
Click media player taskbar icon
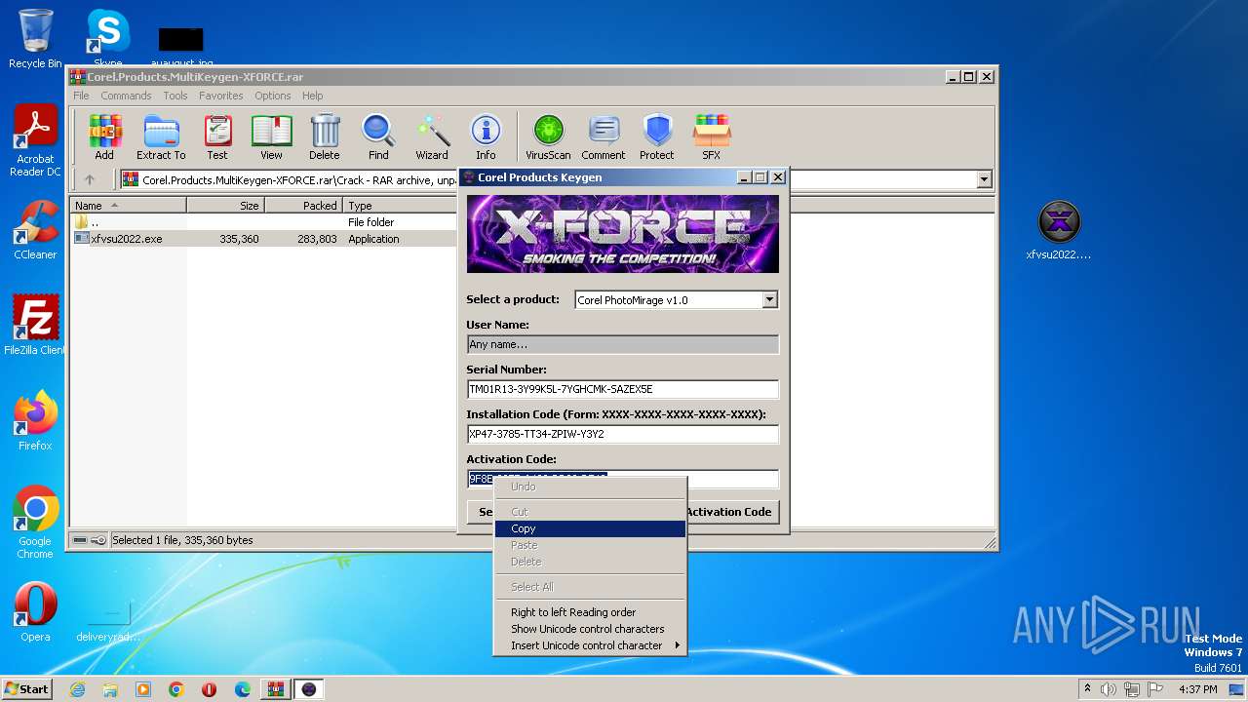[x=143, y=689]
